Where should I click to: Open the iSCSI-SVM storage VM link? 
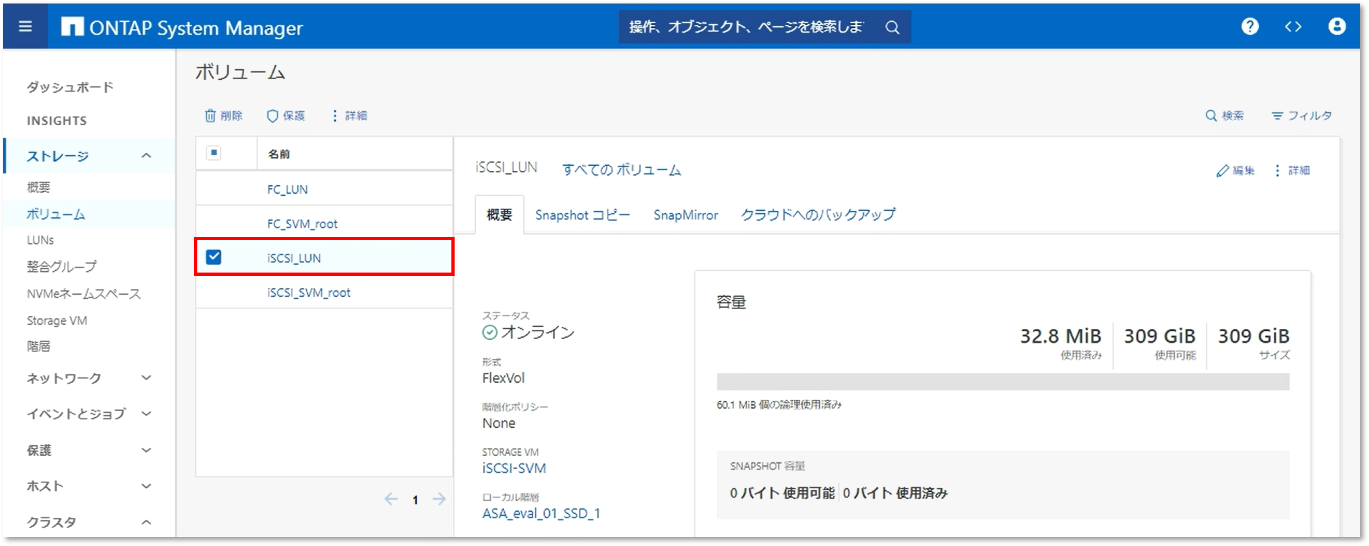[x=514, y=468]
